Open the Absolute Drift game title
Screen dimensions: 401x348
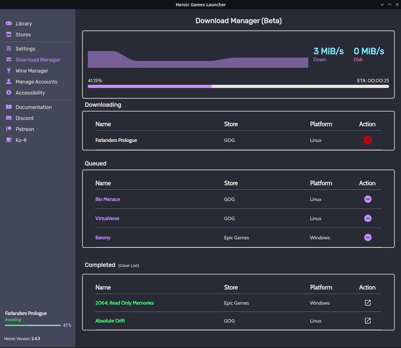click(x=110, y=321)
